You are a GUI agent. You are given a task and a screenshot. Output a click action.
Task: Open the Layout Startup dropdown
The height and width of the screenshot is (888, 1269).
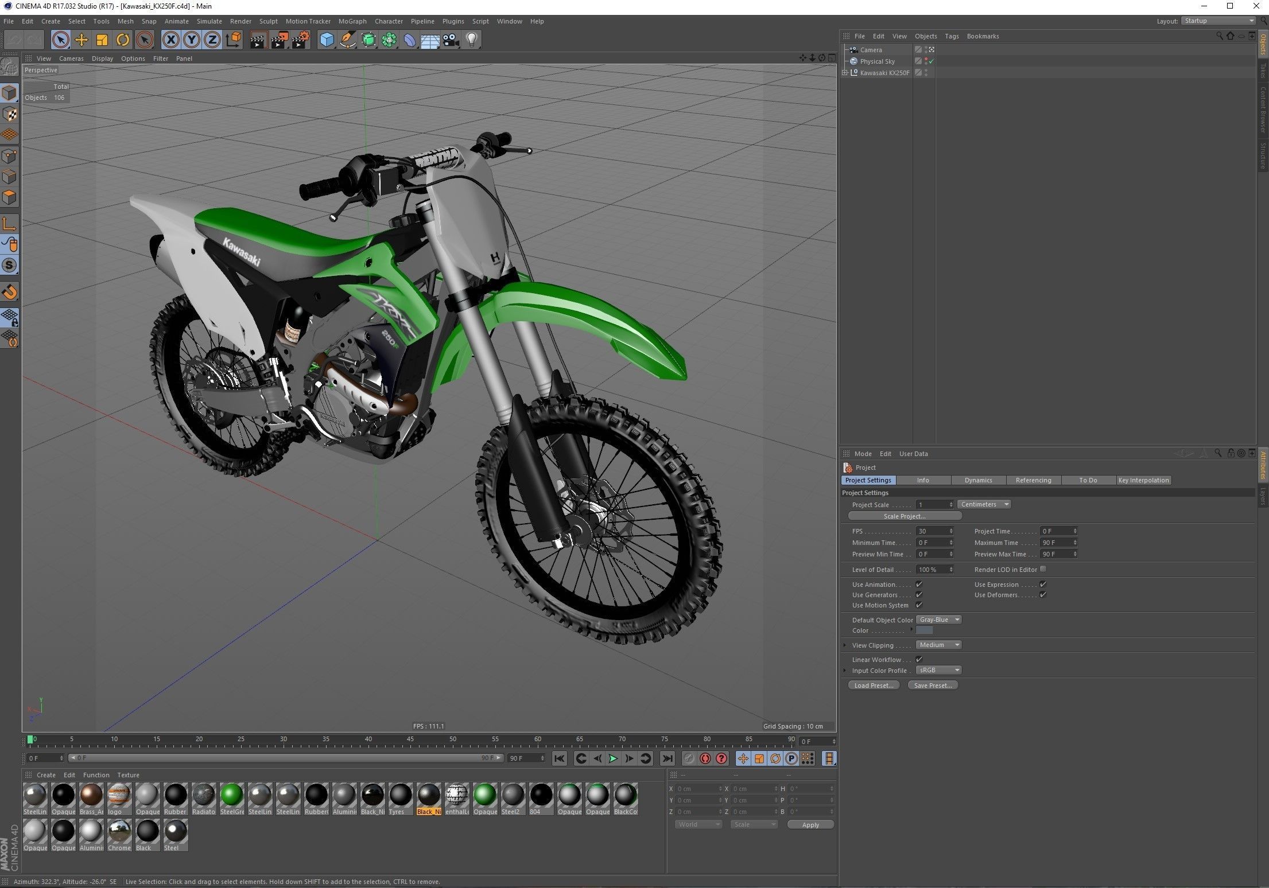point(1218,21)
